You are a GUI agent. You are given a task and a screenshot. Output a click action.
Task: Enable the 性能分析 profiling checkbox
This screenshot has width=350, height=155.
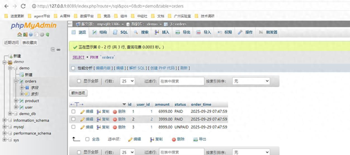click(73, 68)
